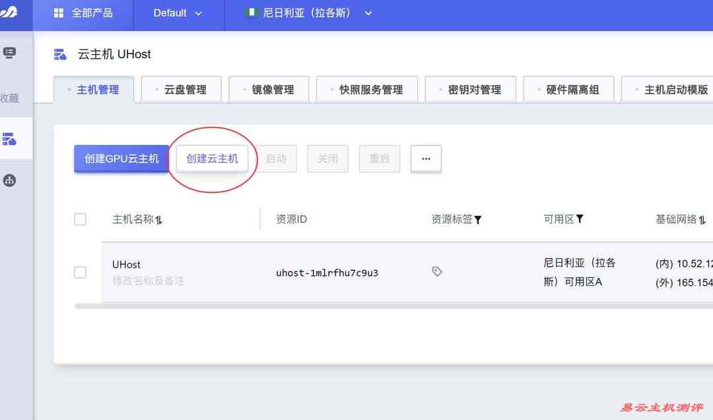
Task: Open the 镜像管理 tab
Action: tap(269, 90)
